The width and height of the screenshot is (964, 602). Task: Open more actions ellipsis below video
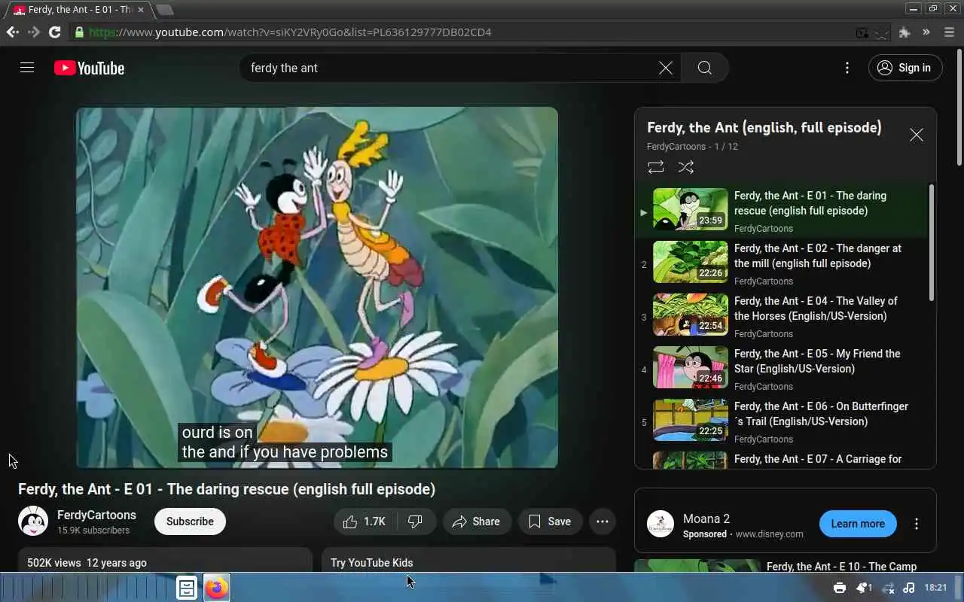click(x=602, y=521)
